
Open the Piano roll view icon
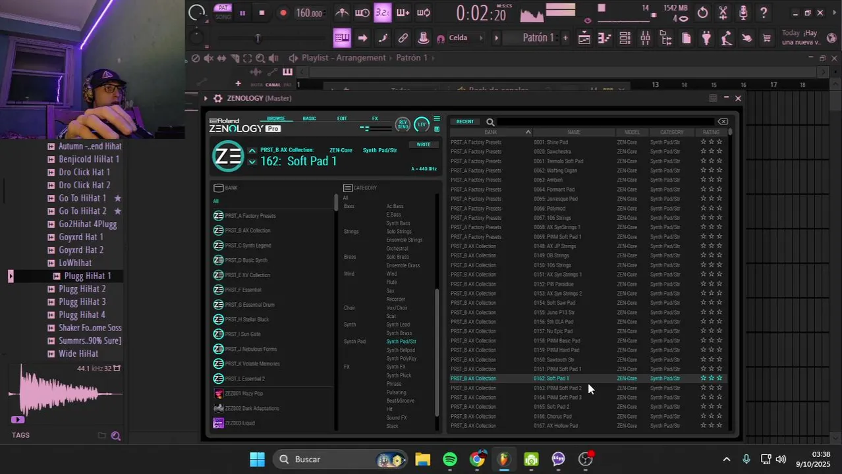(604, 38)
